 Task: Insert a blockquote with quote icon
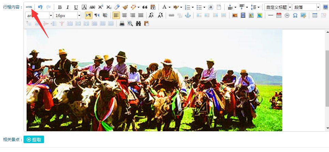[x=145, y=7]
